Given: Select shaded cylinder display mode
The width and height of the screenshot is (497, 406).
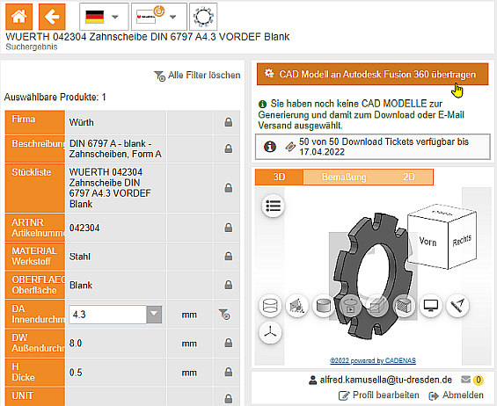Looking at the screenshot, I should [324, 306].
